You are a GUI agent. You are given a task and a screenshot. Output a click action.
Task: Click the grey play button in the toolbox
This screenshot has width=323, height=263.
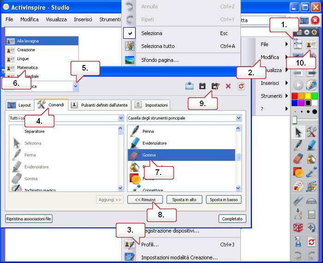[298, 85]
